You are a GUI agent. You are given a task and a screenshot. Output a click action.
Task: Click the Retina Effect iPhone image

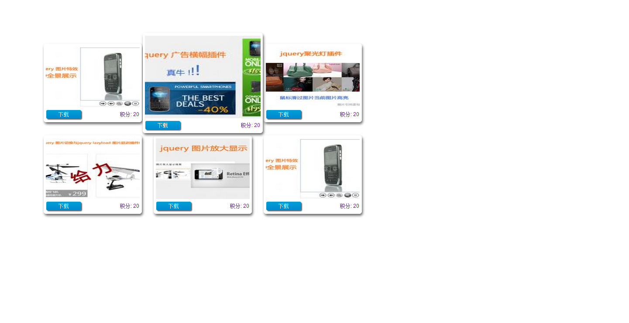pos(220,175)
